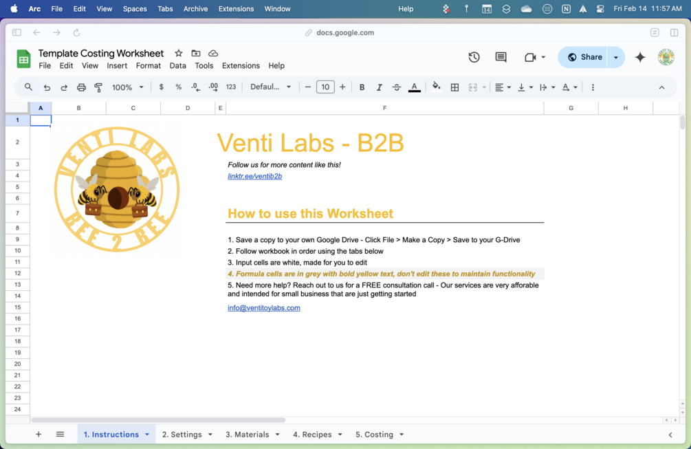Toggle Arc split view icon
Image resolution: width=691 pixels, height=449 pixels.
(674, 32)
